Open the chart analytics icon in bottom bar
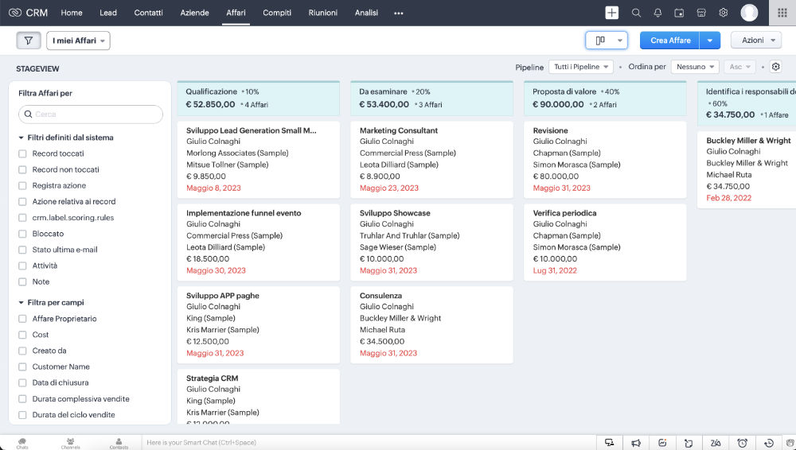Viewport: 796px width, 450px height. coord(662,443)
